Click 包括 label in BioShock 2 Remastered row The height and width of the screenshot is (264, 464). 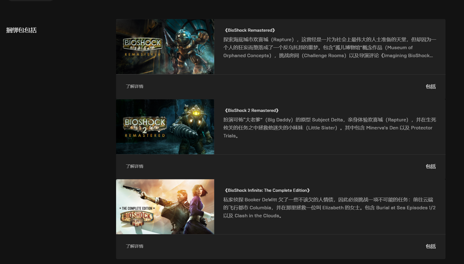click(x=430, y=166)
